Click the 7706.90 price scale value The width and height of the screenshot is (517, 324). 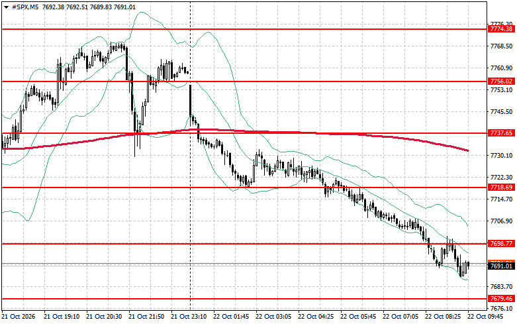(502, 221)
